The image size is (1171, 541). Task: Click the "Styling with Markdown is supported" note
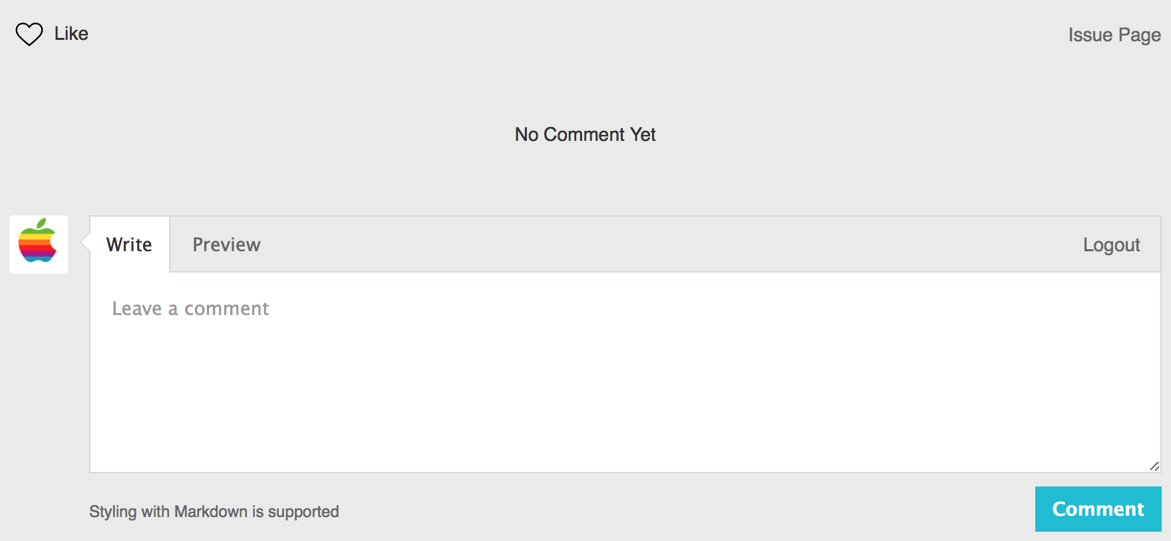pos(214,512)
